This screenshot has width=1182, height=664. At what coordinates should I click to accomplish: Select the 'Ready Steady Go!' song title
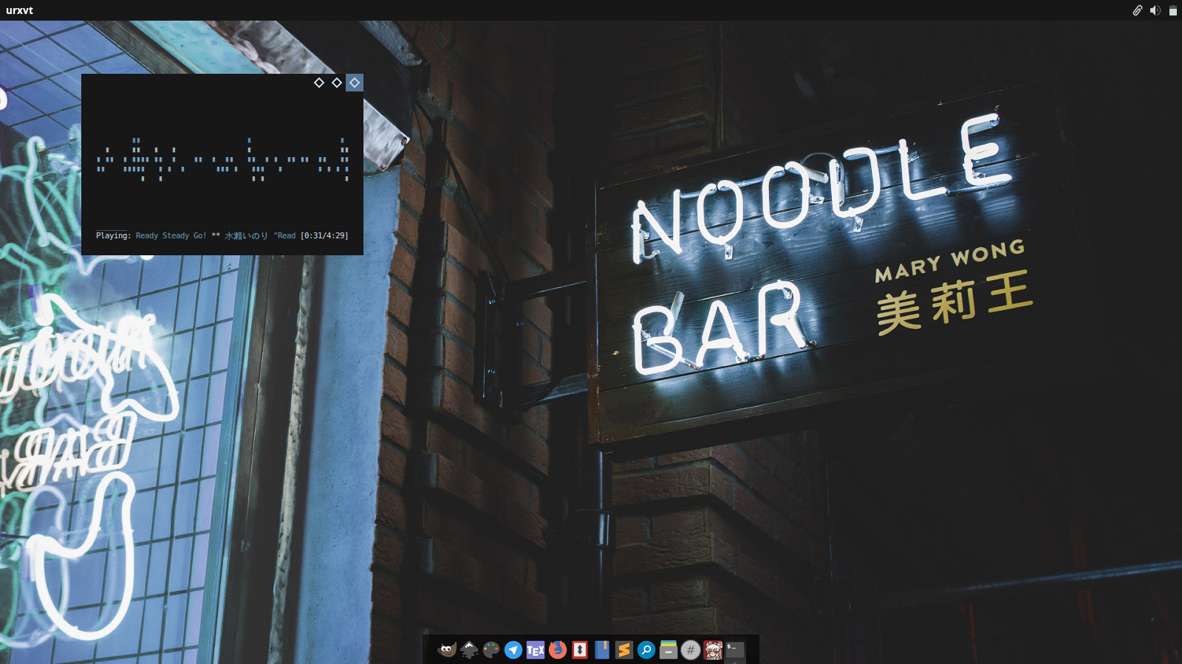click(171, 235)
